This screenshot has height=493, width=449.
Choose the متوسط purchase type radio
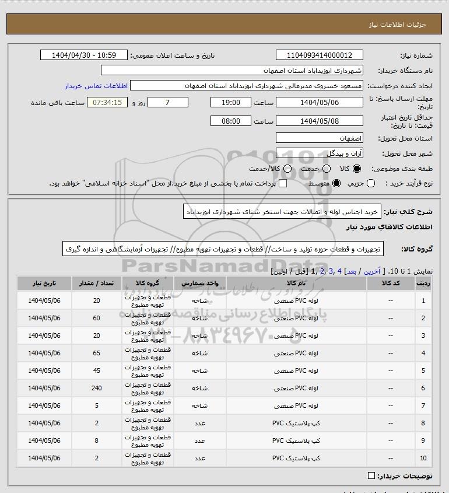click(x=336, y=183)
